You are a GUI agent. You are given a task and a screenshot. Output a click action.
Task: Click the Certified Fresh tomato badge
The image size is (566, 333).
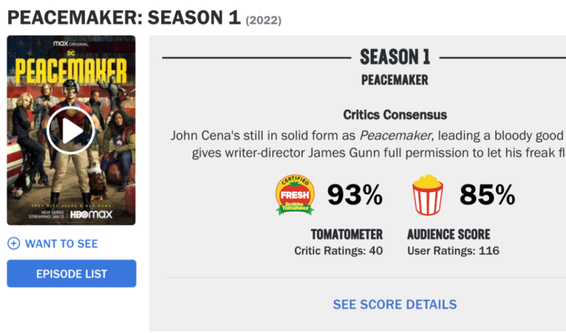295,195
